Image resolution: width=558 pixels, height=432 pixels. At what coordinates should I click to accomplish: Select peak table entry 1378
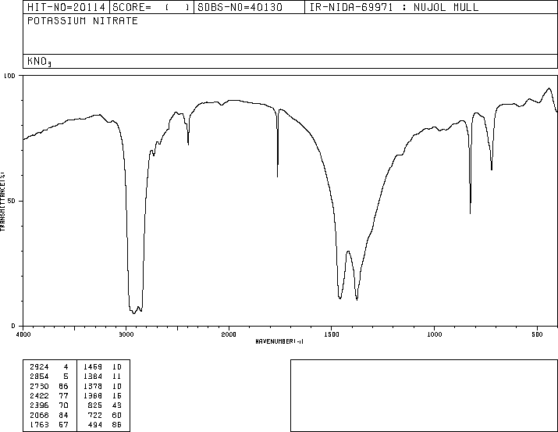(93, 386)
